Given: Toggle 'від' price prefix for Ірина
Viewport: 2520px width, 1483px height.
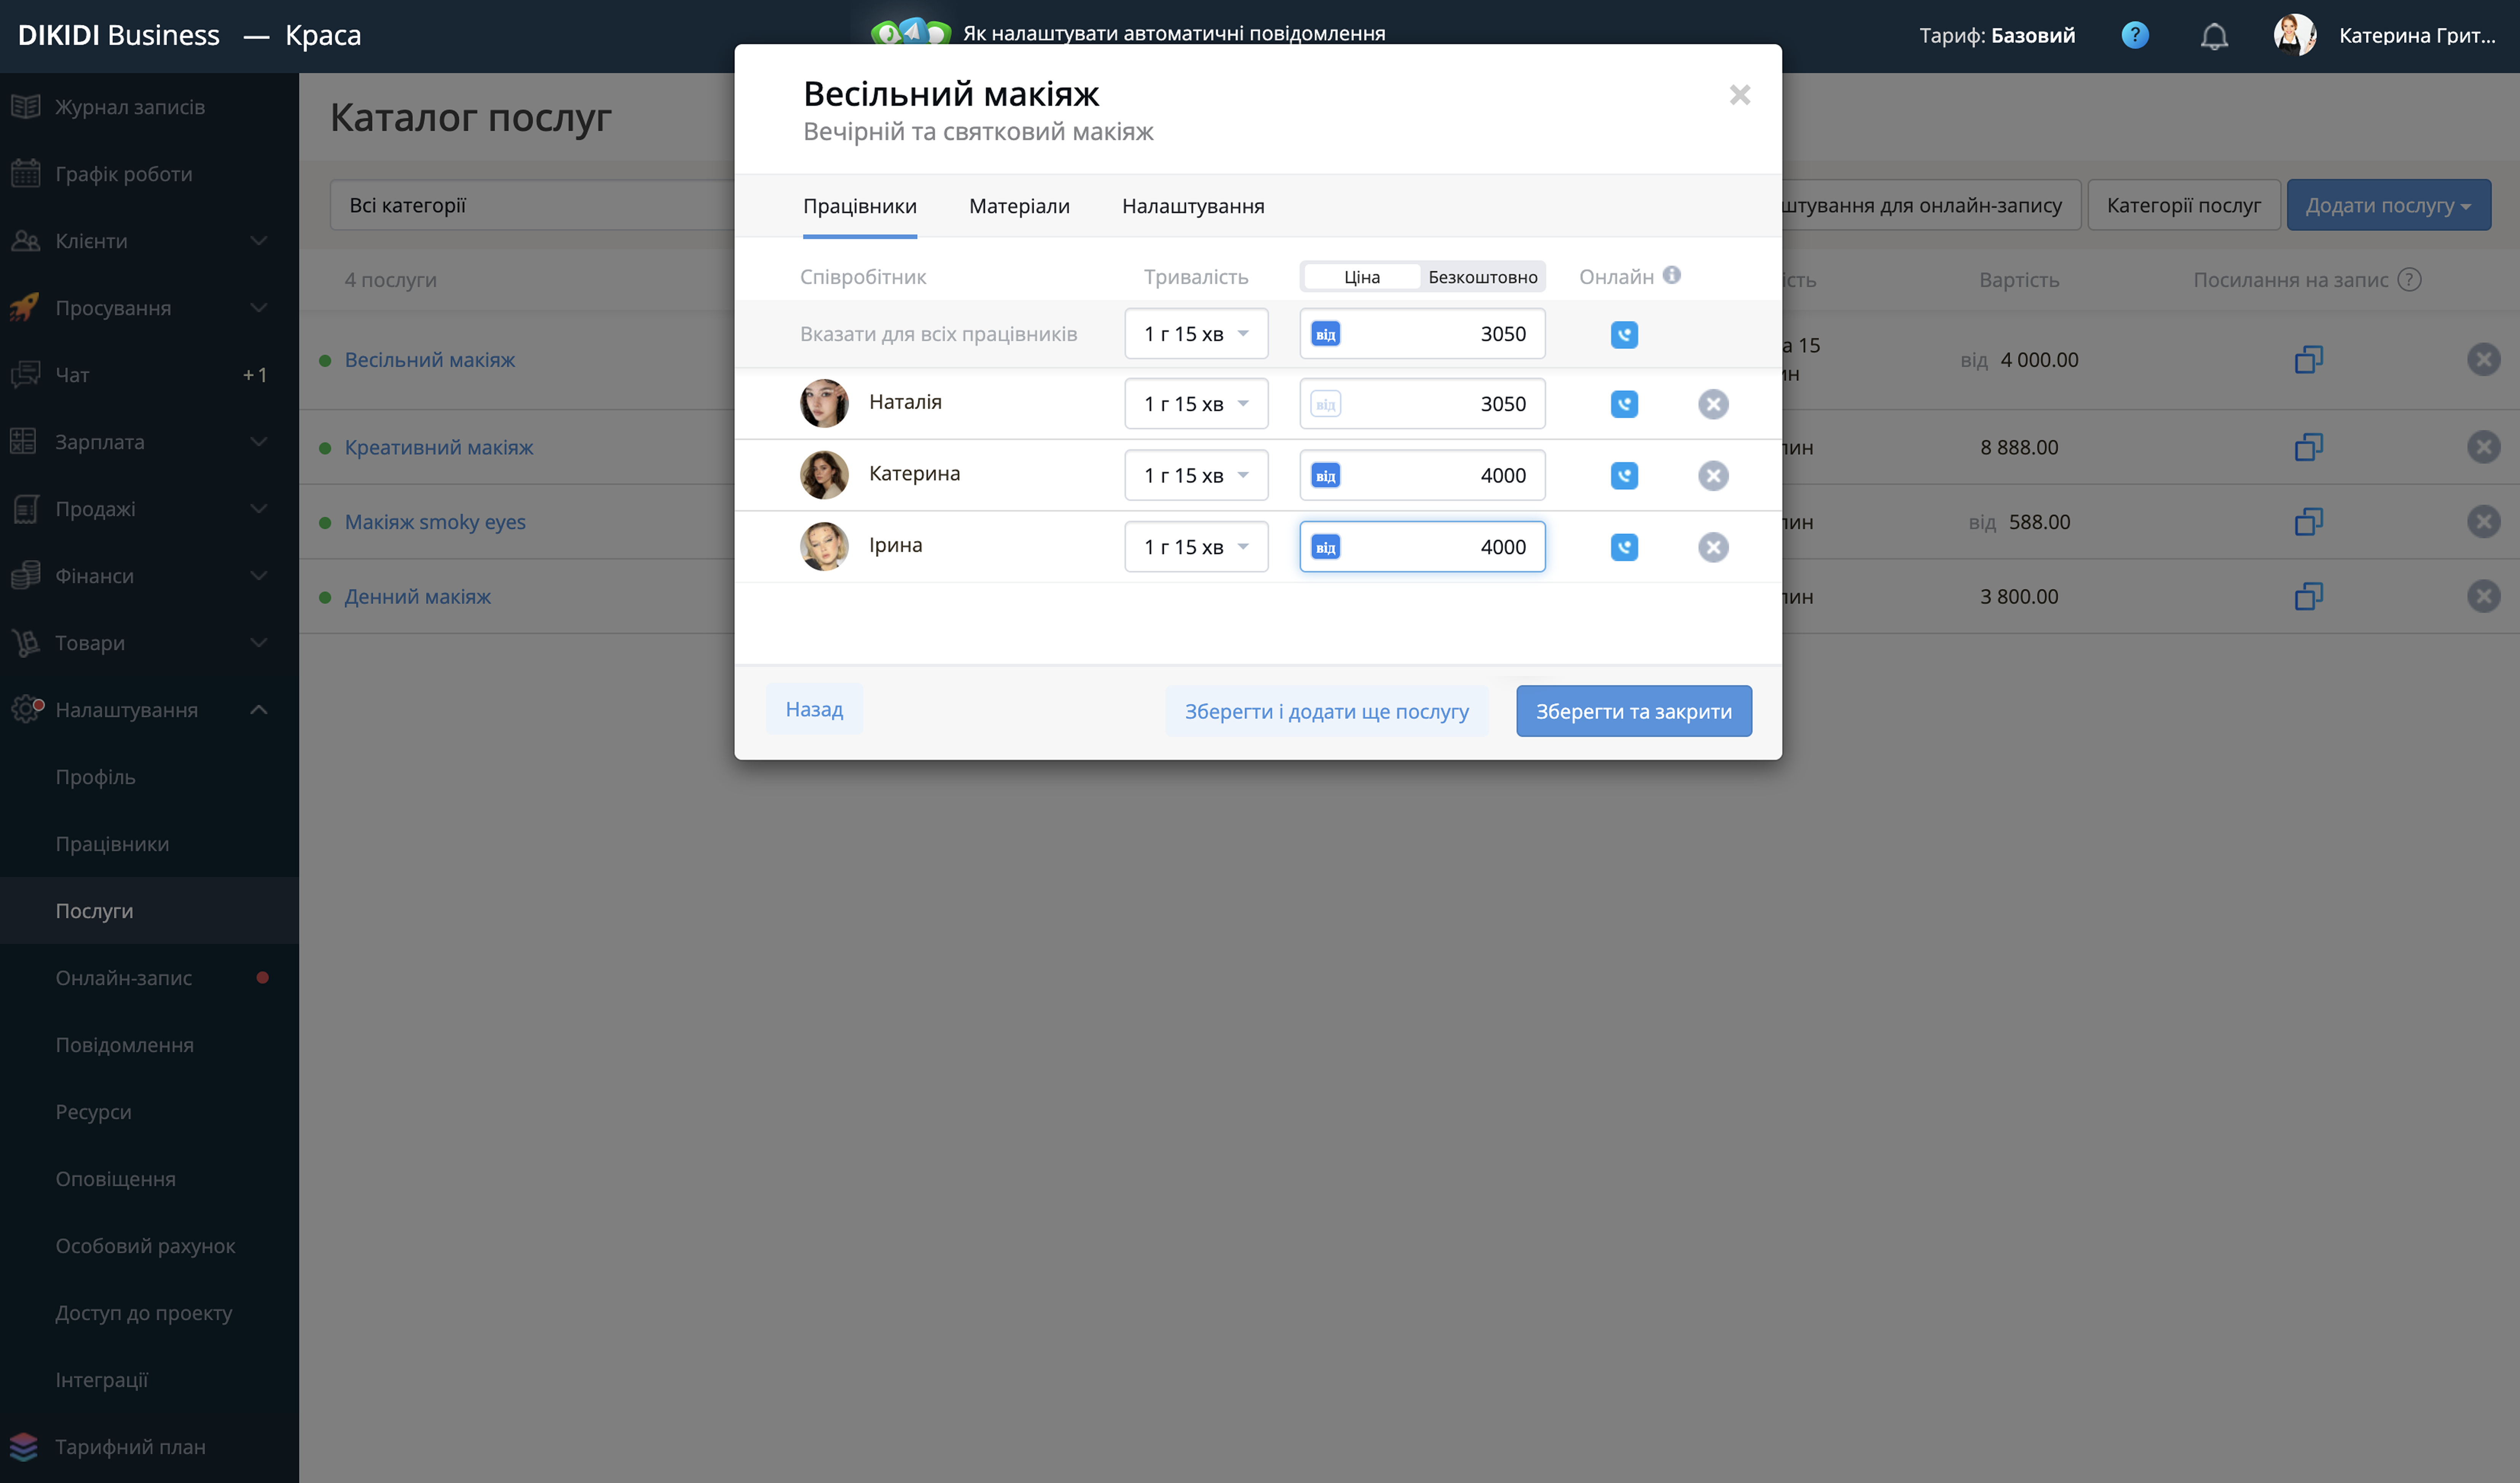Looking at the screenshot, I should click(1325, 547).
